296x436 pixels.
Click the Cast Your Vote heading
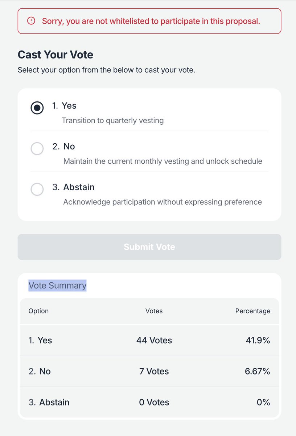[55, 55]
